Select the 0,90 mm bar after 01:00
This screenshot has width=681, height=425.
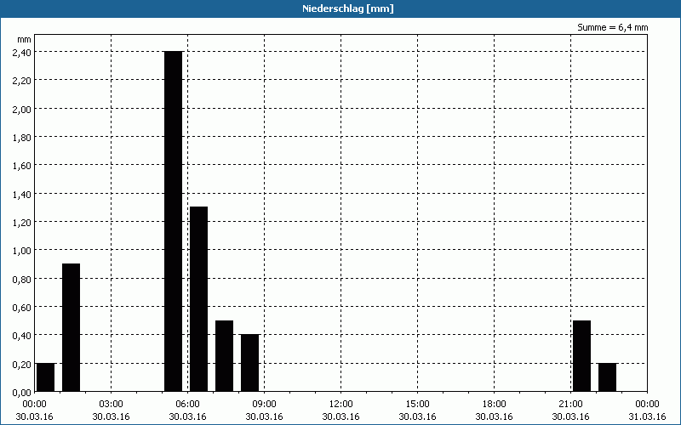tap(72, 327)
